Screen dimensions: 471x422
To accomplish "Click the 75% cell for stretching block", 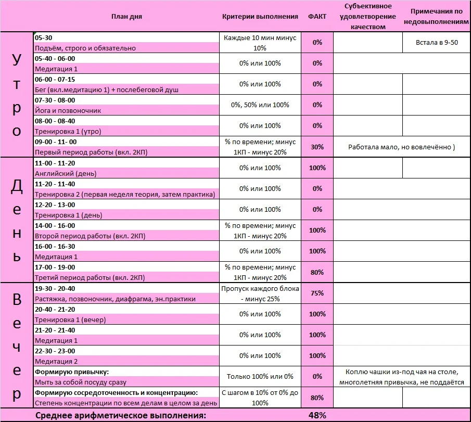I will pos(316,293).
